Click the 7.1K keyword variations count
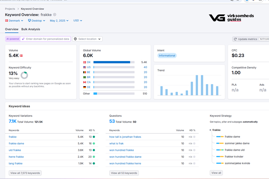 [x=12, y=121]
